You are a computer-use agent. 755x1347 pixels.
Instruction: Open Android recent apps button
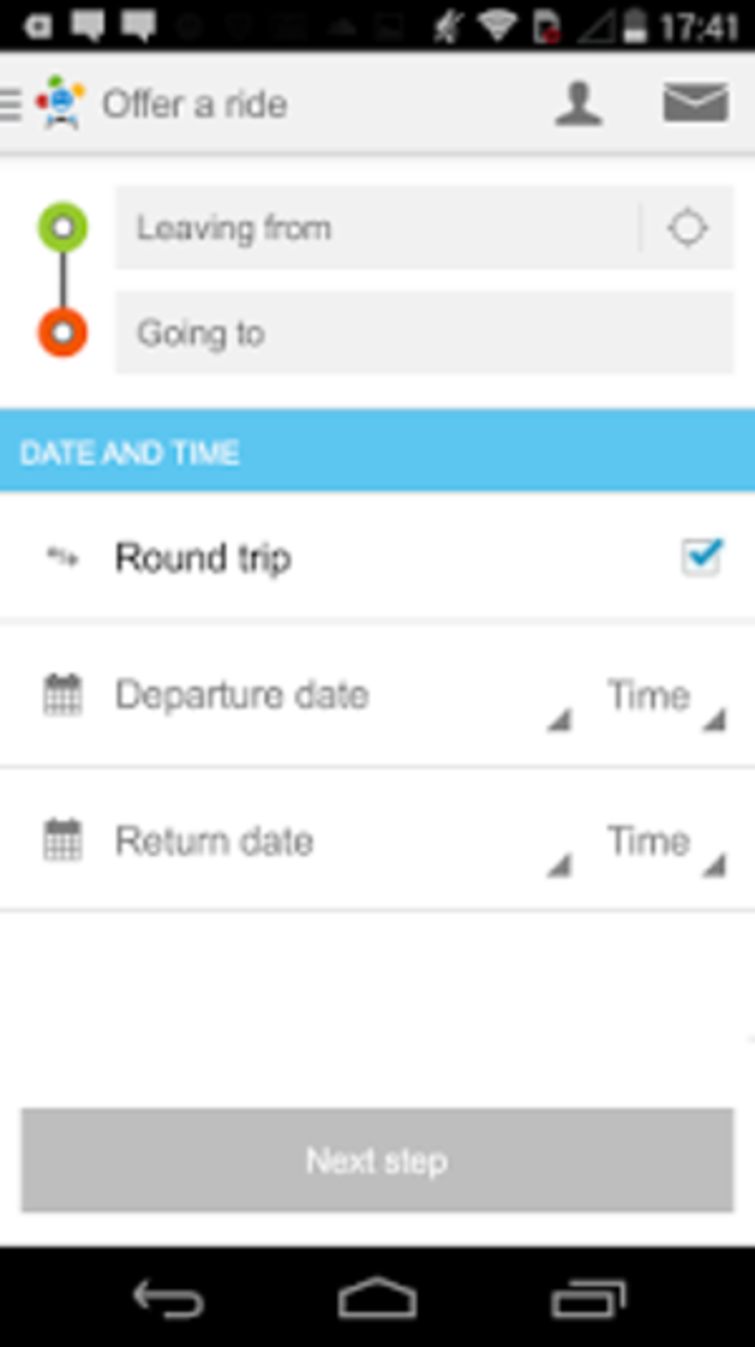click(x=588, y=1299)
